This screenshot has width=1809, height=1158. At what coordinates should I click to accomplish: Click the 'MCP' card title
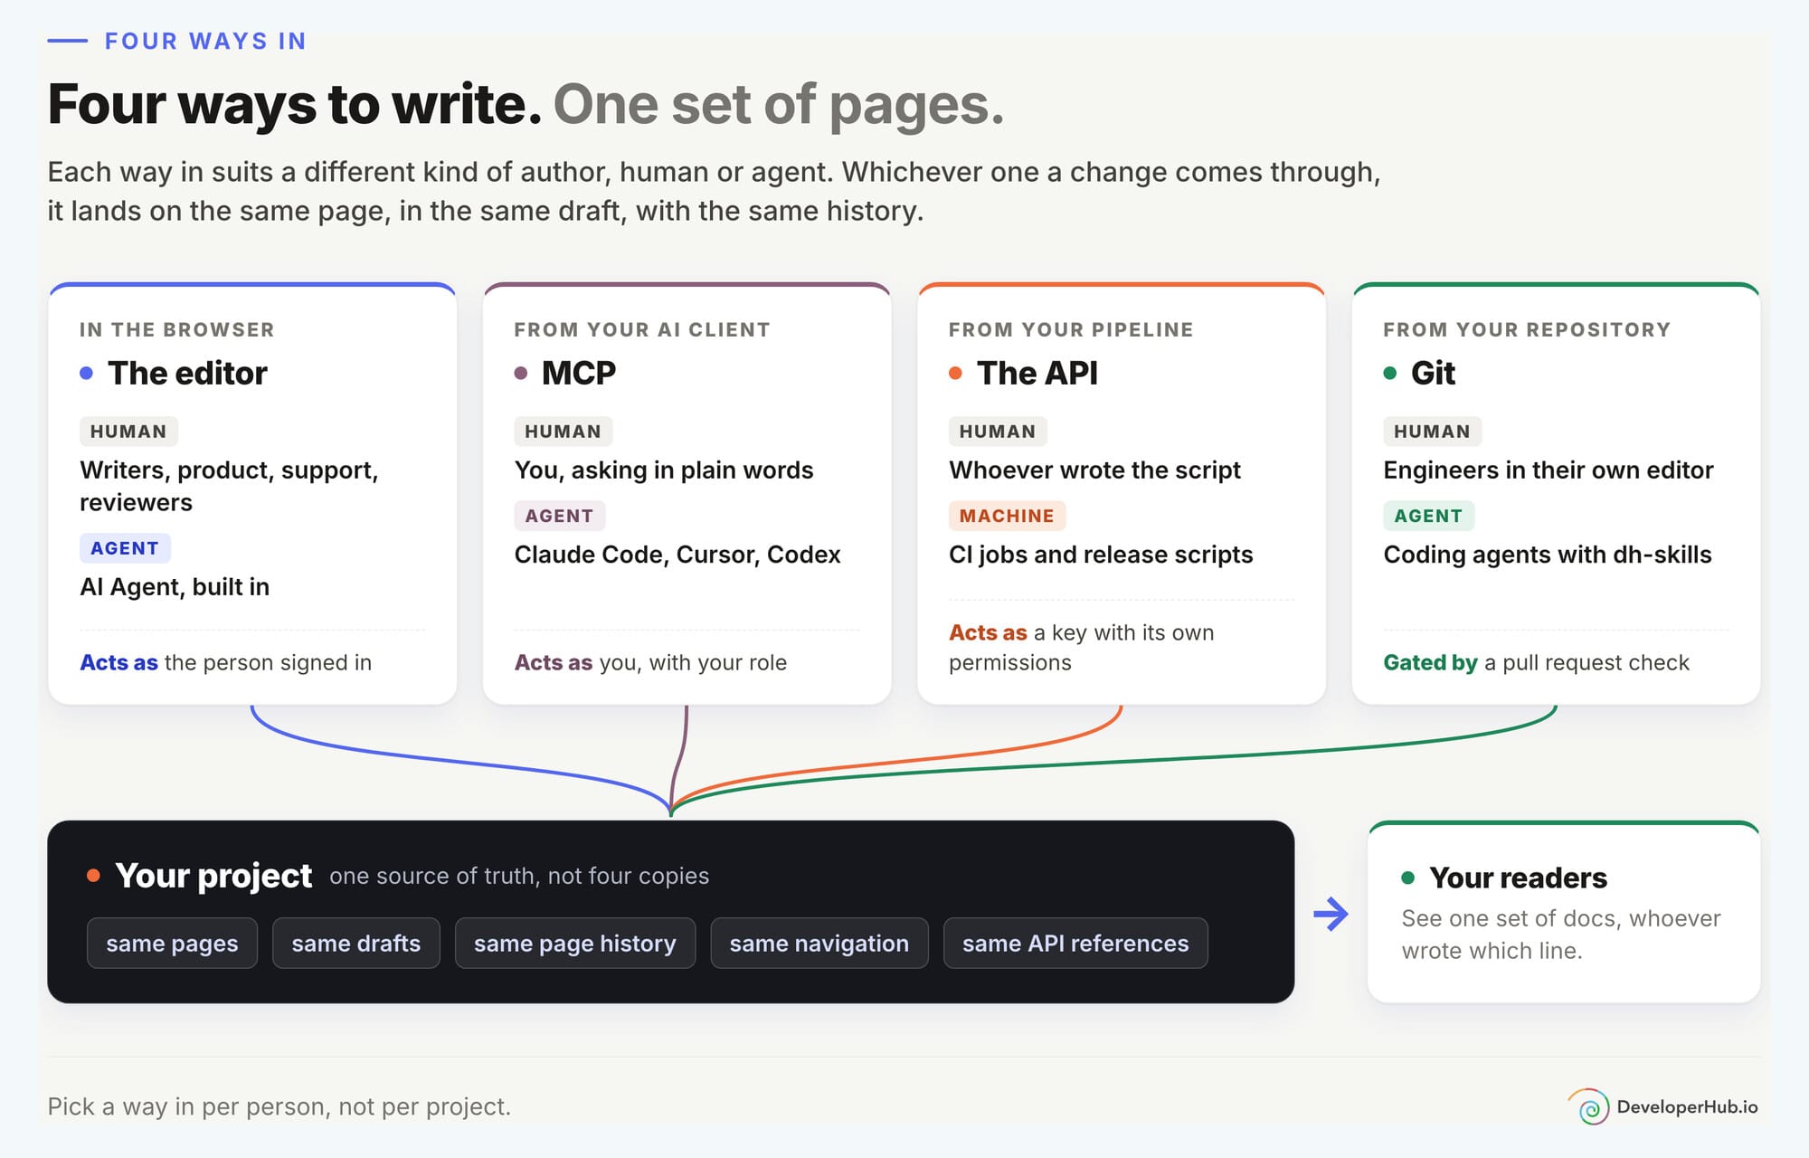click(579, 373)
